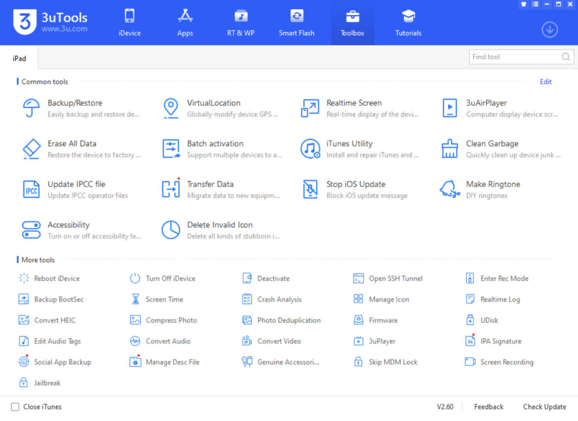Open IPA Signature icon
The width and height of the screenshot is (578, 421).
[x=470, y=341]
